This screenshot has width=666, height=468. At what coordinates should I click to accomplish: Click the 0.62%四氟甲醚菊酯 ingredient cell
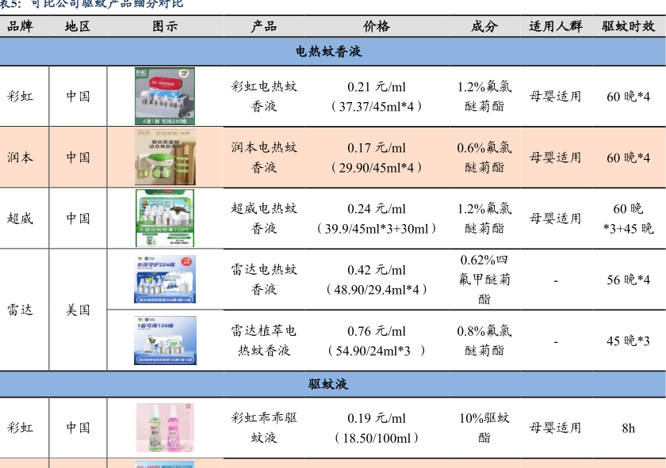click(484, 280)
